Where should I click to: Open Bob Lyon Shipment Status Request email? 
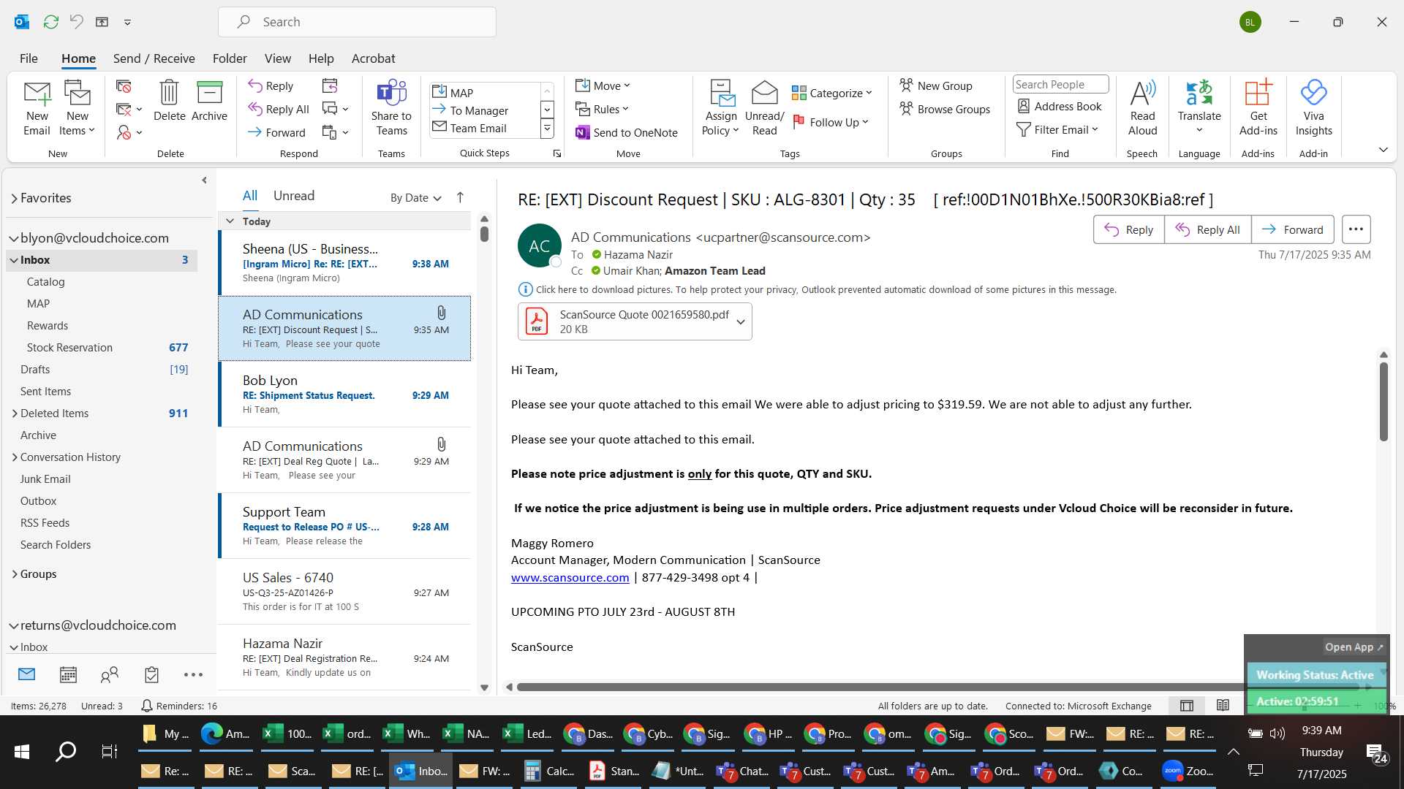[x=344, y=394]
